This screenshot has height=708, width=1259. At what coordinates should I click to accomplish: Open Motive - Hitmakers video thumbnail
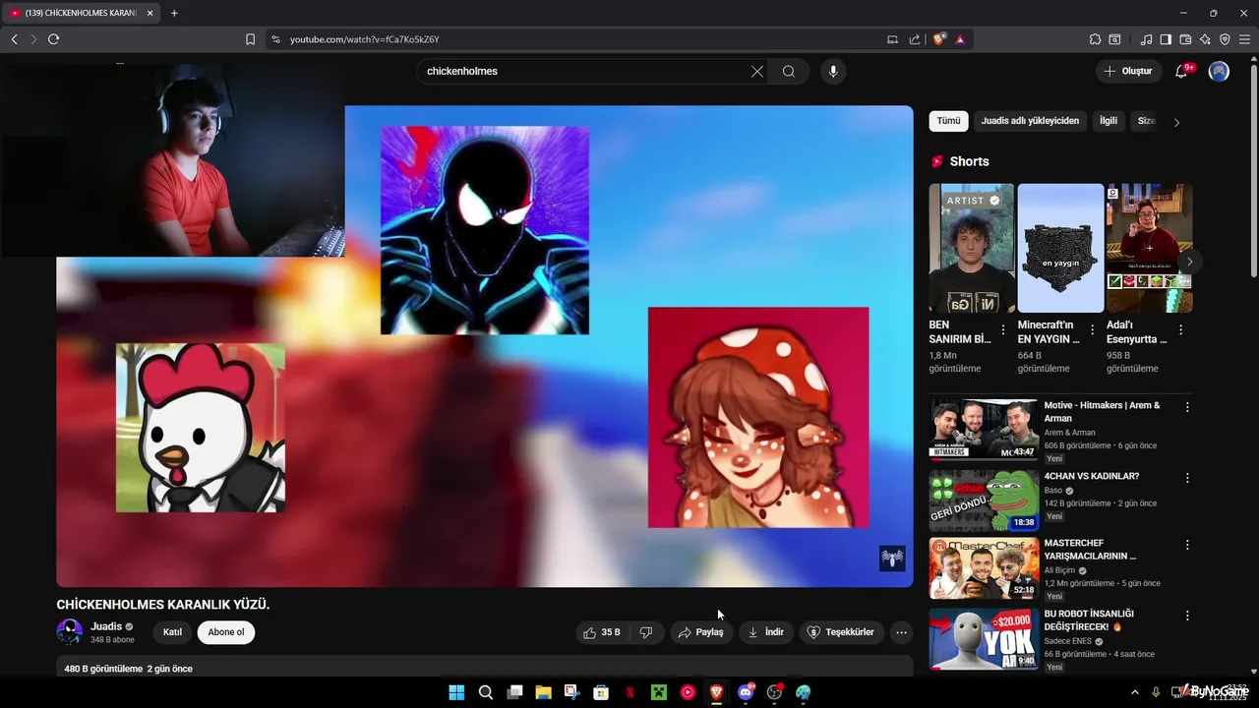(984, 429)
